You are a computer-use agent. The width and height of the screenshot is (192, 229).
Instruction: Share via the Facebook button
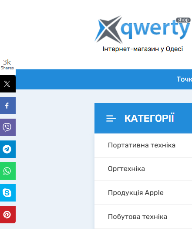(8, 106)
